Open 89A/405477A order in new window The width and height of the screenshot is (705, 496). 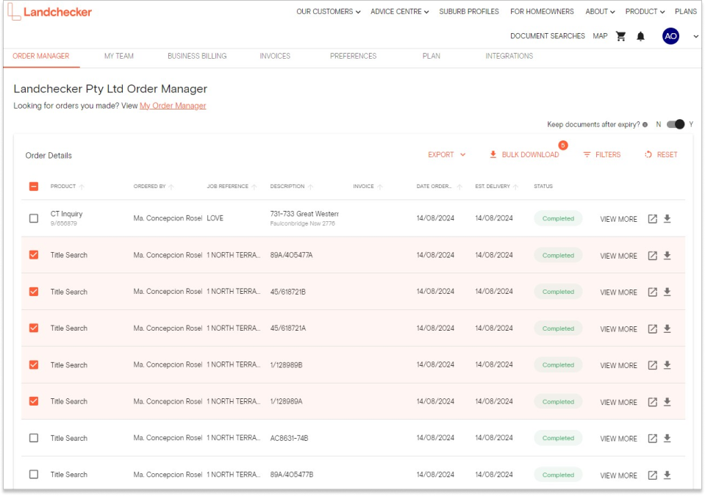click(652, 256)
